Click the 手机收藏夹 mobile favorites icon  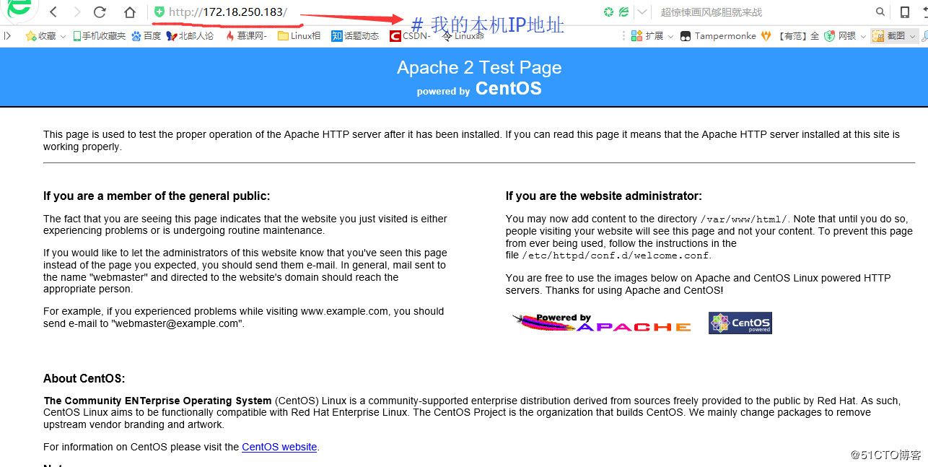pos(76,35)
